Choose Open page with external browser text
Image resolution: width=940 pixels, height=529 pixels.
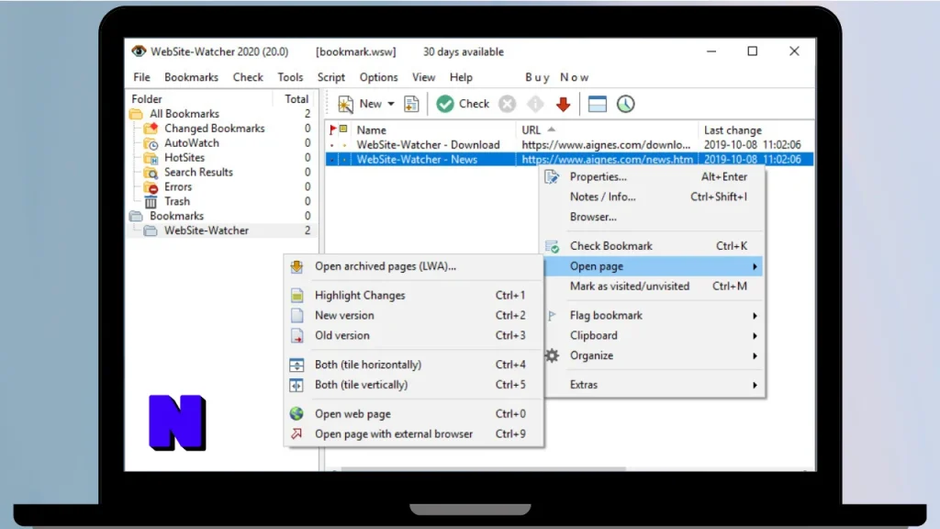pyautogui.click(x=393, y=433)
